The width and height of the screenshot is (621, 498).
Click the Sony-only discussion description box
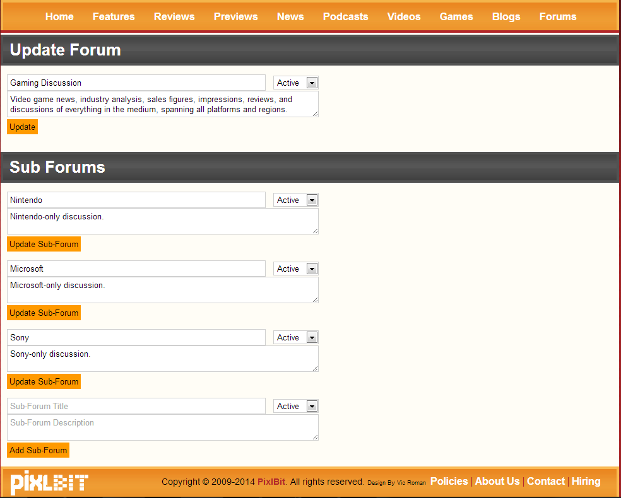point(163,359)
